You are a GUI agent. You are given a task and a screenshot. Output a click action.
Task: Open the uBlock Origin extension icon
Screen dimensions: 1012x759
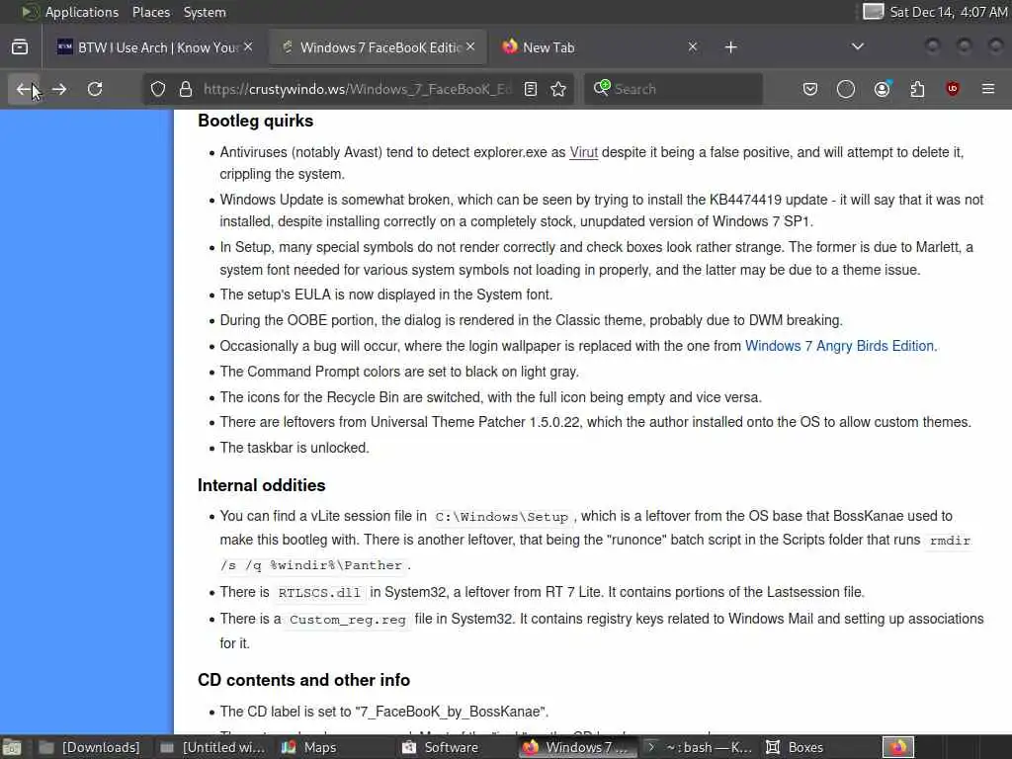pos(953,89)
